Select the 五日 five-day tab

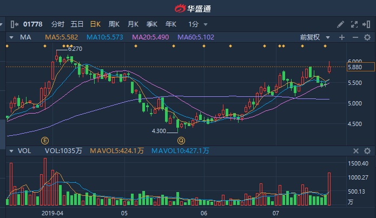[x=77, y=24]
